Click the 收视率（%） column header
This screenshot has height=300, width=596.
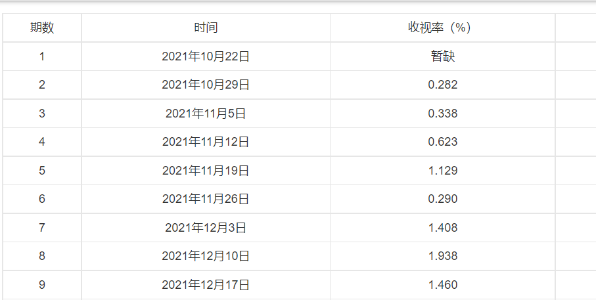pyautogui.click(x=442, y=28)
